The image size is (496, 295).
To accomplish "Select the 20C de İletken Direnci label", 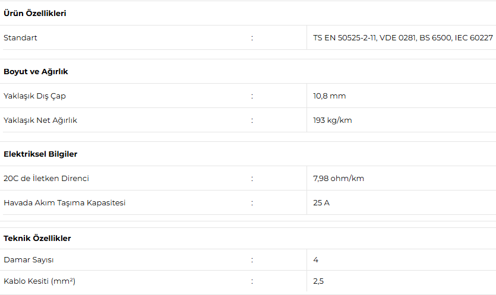I will pyautogui.click(x=46, y=178).
